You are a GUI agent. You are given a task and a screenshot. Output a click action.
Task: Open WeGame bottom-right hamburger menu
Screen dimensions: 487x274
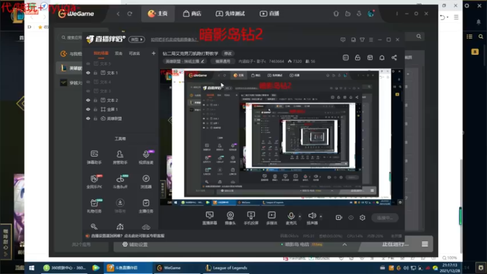pyautogui.click(x=425, y=244)
